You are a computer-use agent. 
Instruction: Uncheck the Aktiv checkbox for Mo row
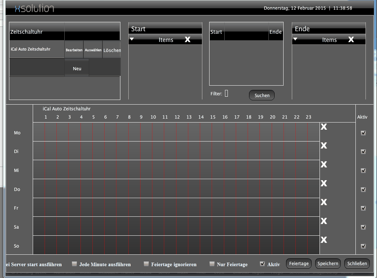click(x=363, y=133)
